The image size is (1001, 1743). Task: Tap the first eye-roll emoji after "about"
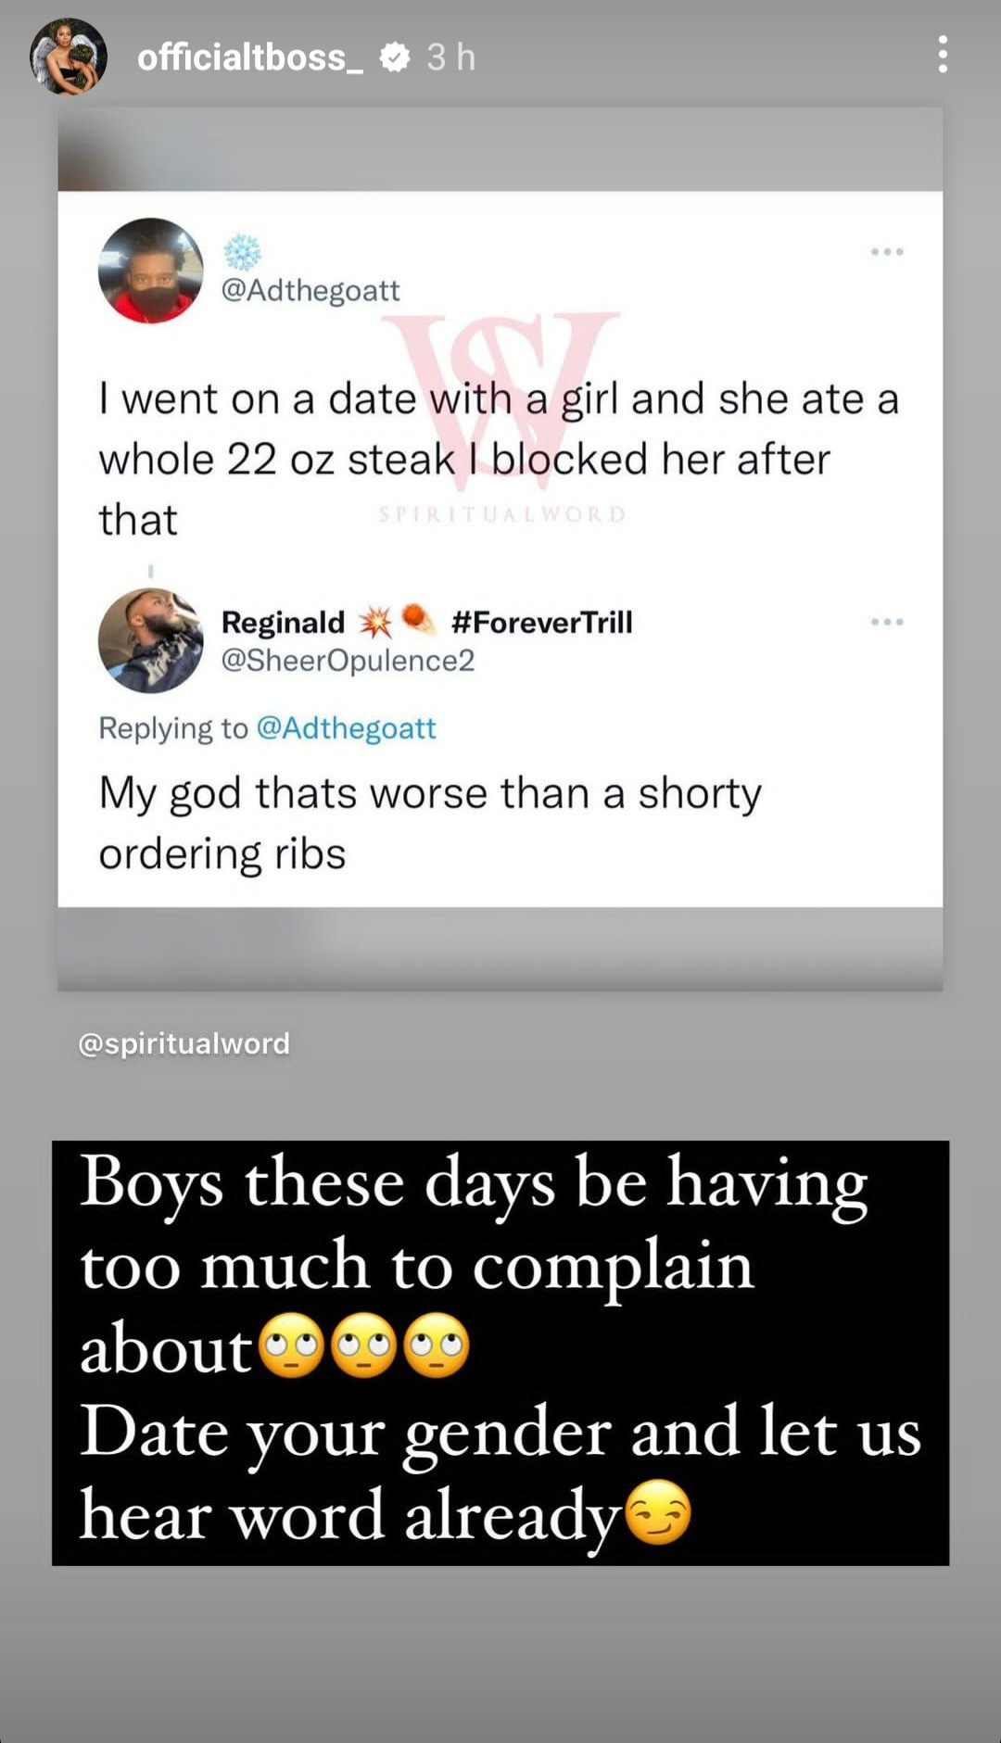point(290,1345)
